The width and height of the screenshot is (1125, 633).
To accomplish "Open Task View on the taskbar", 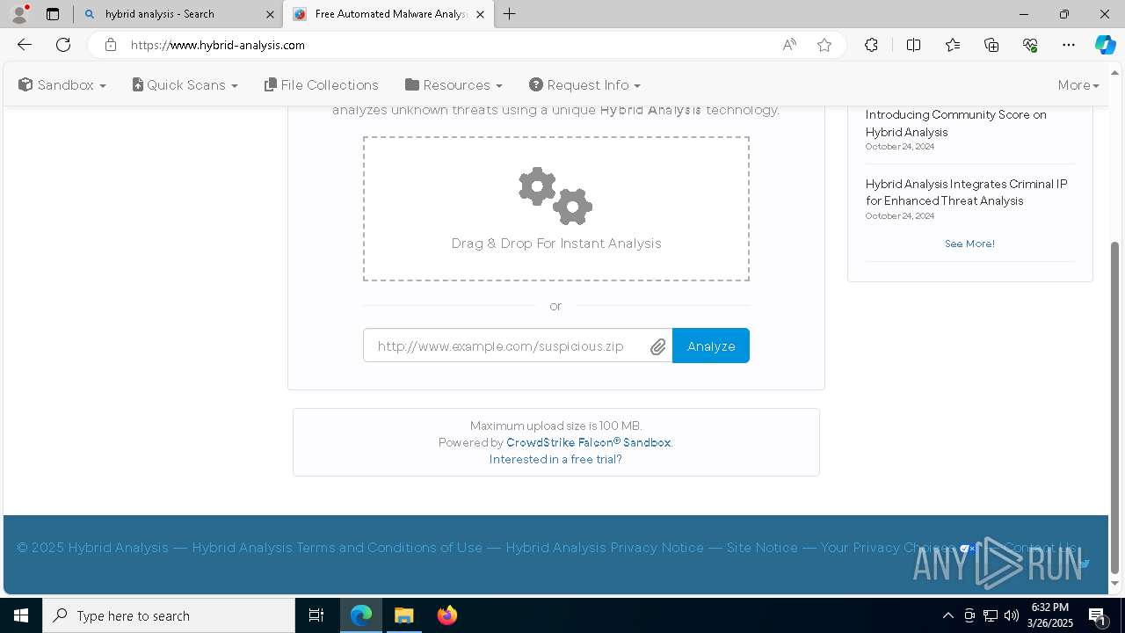I will (316, 615).
